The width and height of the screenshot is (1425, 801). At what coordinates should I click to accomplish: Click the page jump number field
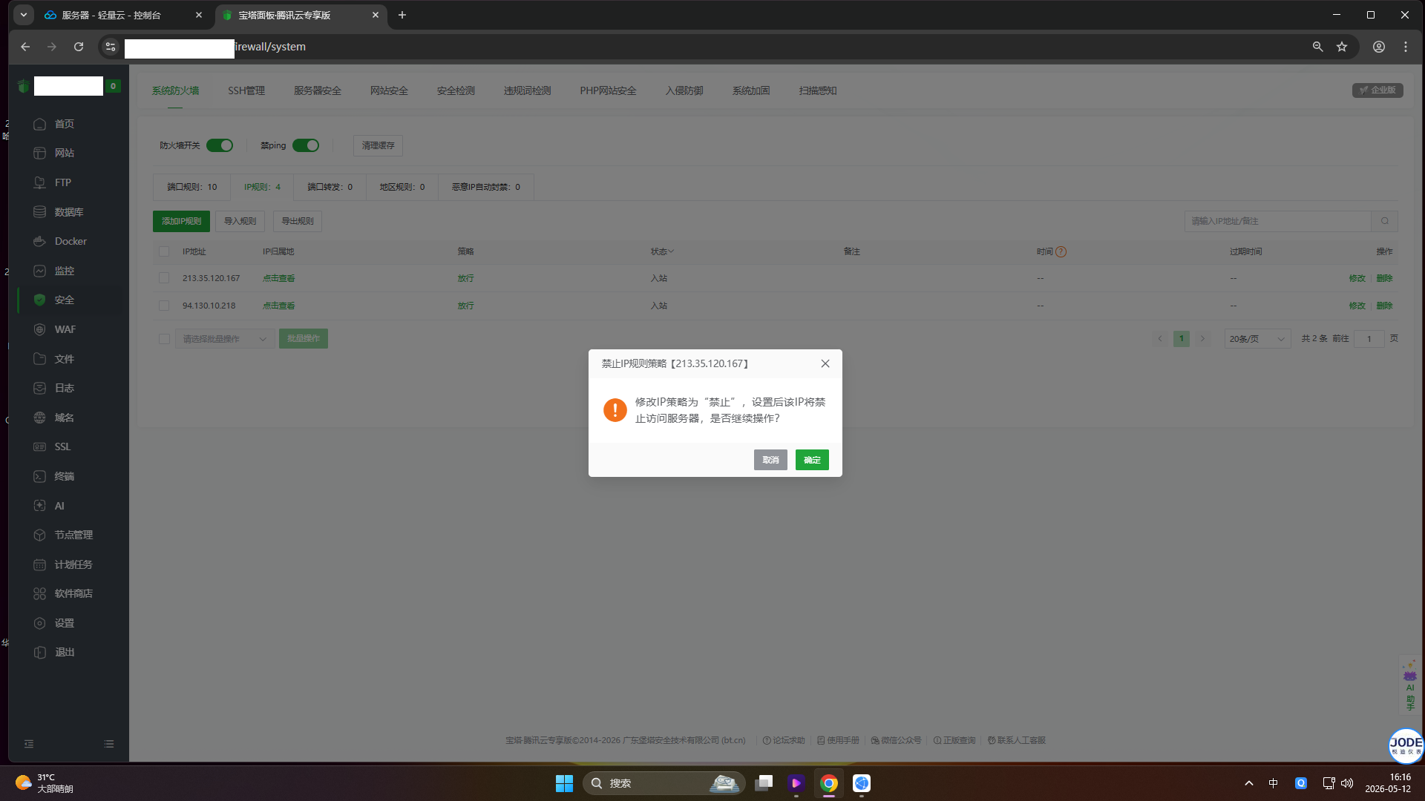click(1369, 339)
